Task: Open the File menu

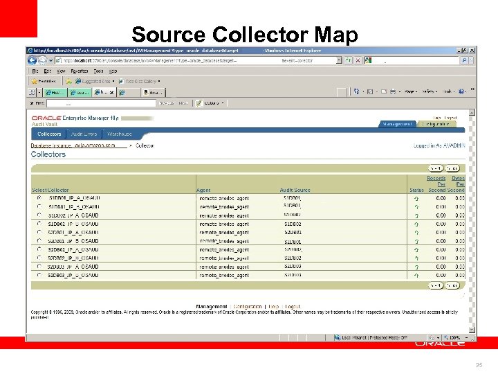Action: pos(35,71)
